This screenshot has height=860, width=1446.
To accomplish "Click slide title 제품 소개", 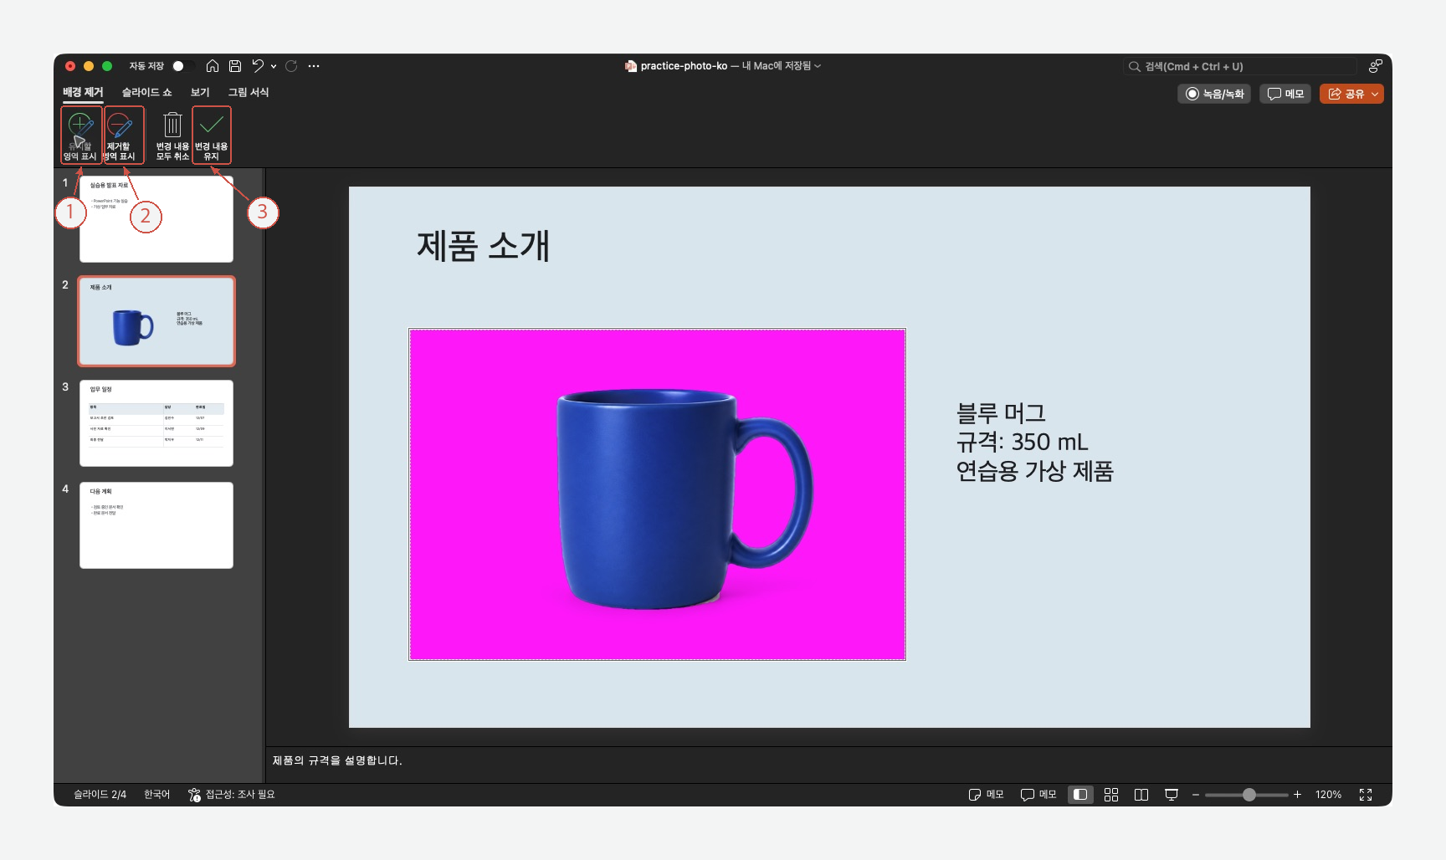I will pos(484,246).
